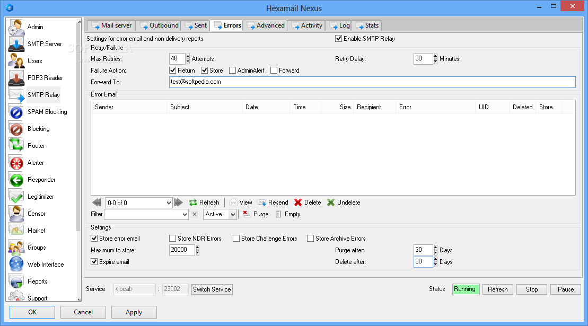588x326 pixels.
Task: Go to next page of error emails
Action: point(179,202)
